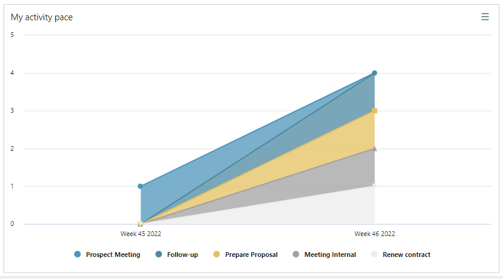Toggle Prepare Proposal series in legend
This screenshot has height=279, width=503.
pos(245,255)
